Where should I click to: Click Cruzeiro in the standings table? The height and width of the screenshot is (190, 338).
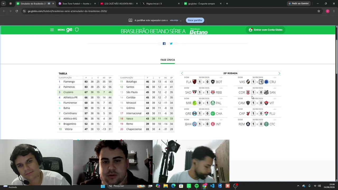[x=68, y=92]
